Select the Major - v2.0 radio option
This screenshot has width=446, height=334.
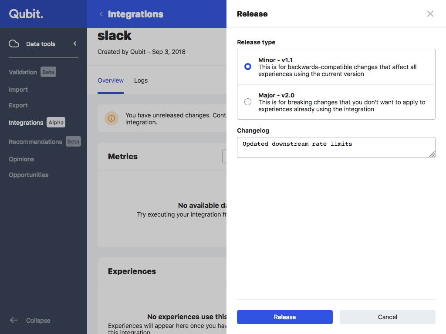click(x=248, y=102)
